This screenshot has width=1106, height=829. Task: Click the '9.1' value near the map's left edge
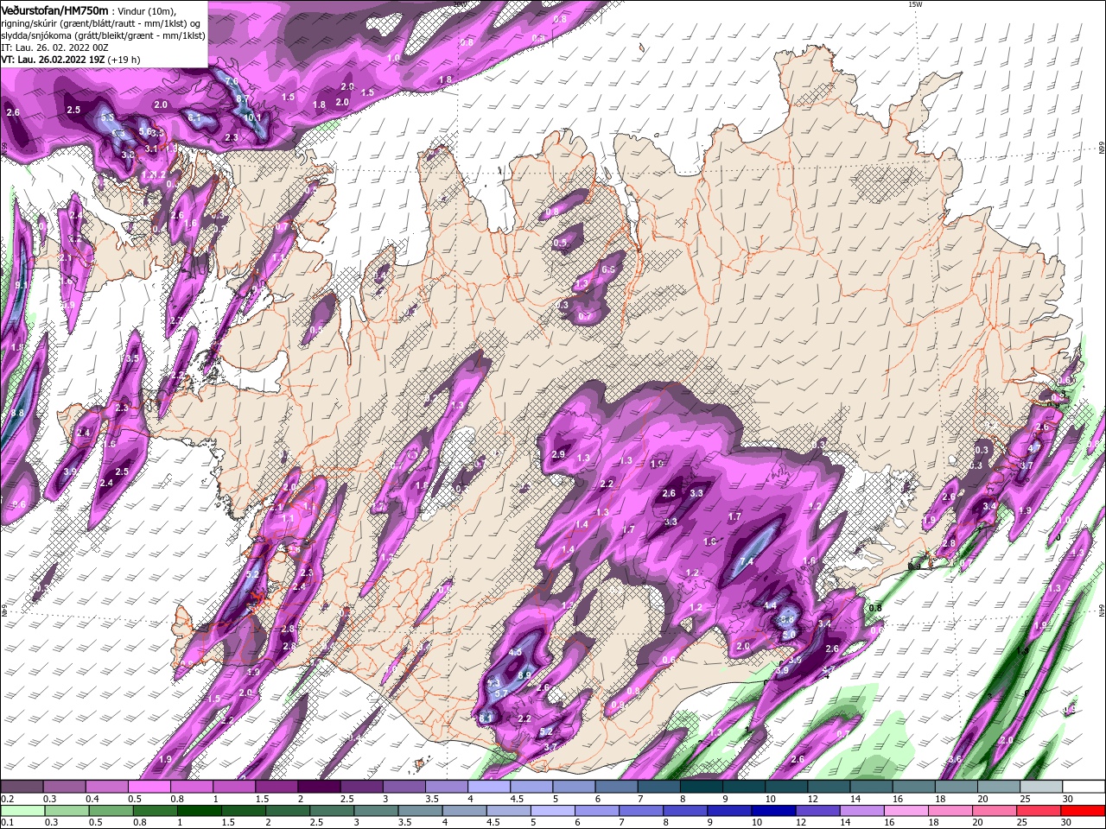coord(22,285)
